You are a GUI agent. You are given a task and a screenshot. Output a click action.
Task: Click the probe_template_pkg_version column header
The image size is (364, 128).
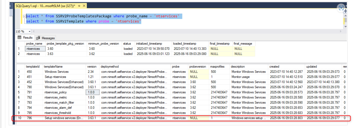pyautogui.click(x=65, y=44)
